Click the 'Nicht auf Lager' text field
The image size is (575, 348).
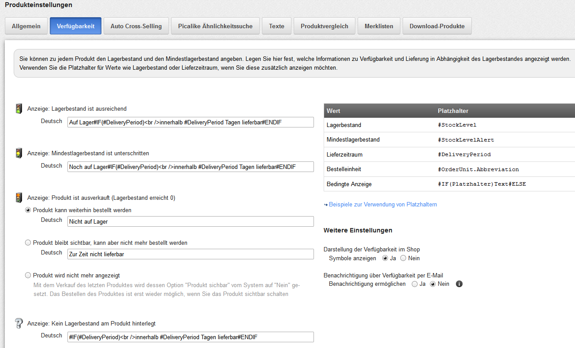pyautogui.click(x=190, y=221)
